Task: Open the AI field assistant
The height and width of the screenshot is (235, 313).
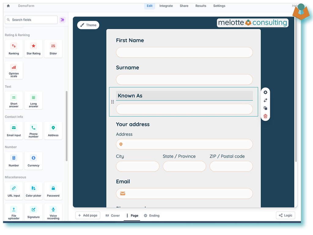Action: tap(62, 20)
